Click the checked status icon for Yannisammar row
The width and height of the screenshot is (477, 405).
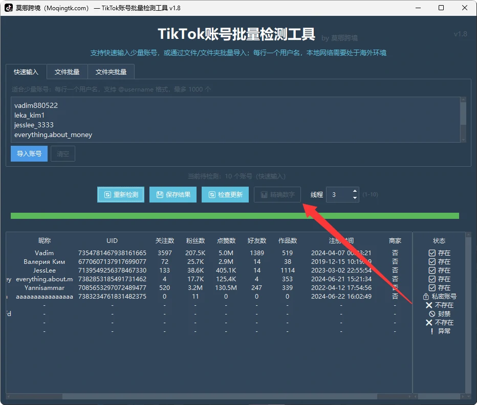tap(432, 287)
